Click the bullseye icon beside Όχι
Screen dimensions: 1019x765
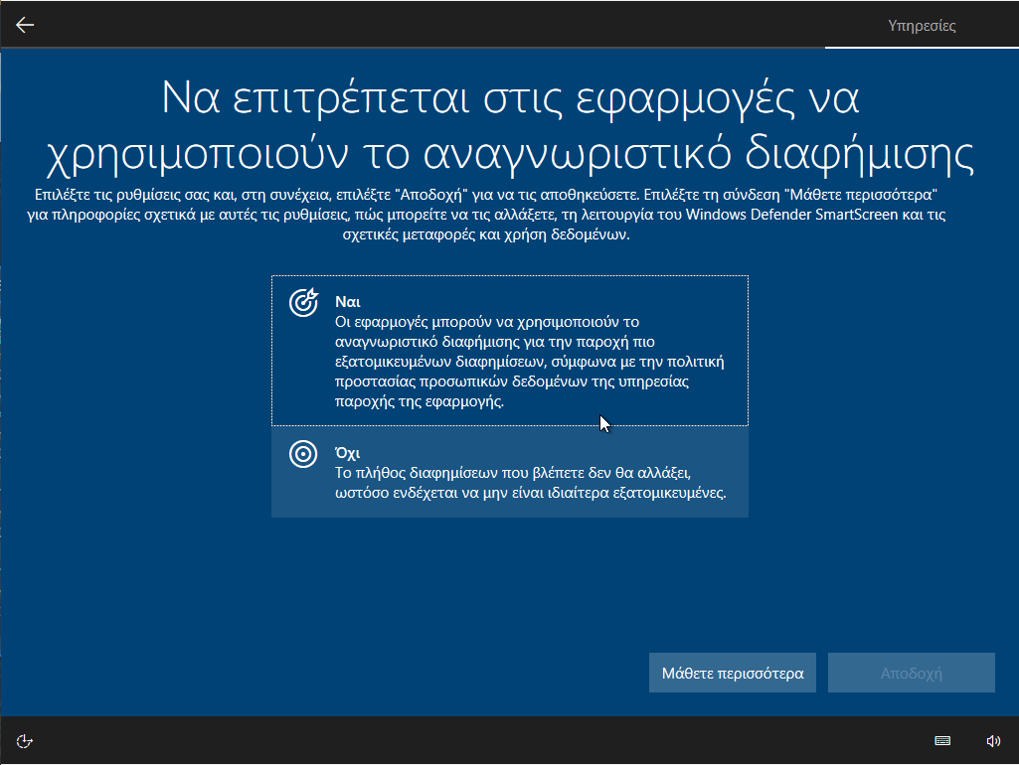click(x=303, y=454)
